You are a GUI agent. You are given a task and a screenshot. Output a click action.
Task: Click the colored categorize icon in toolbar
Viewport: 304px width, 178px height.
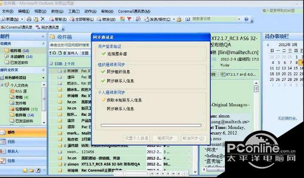[122, 19]
